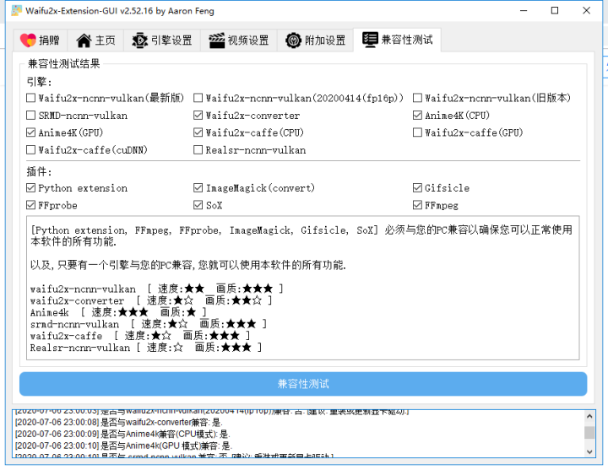Click the monitor checklist icon for 兼容性测试

[x=370, y=40]
